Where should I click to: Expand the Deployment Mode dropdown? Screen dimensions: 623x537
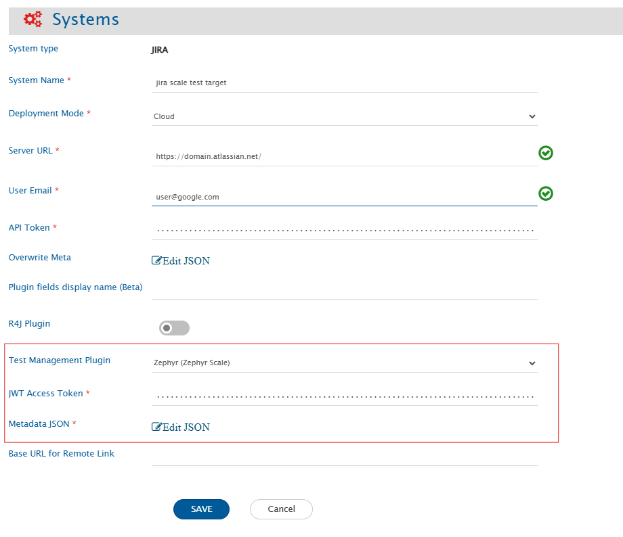(344, 116)
